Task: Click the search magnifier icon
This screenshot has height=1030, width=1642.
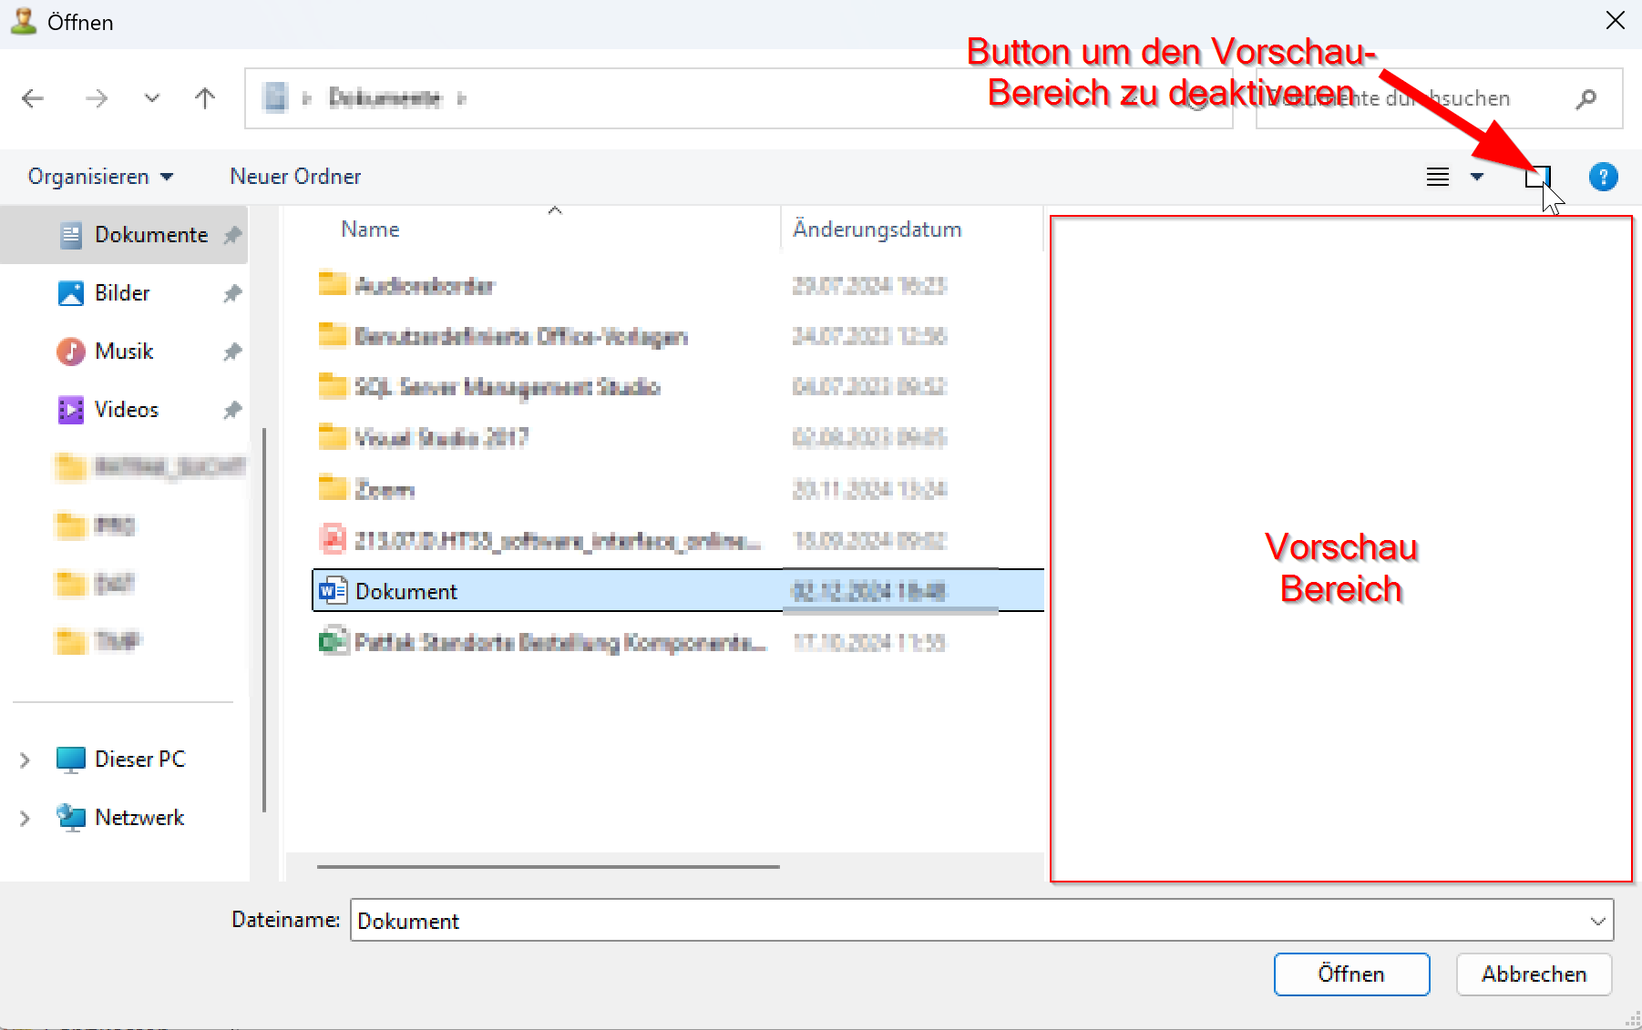Action: [x=1586, y=98]
